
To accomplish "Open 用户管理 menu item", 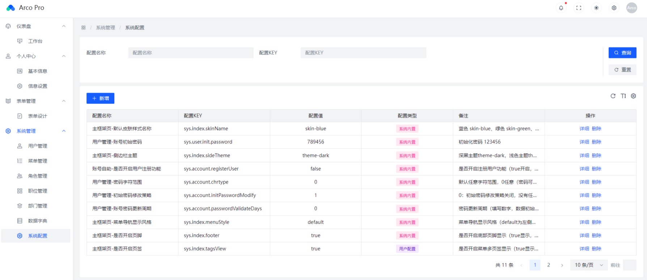I will click(x=35, y=146).
